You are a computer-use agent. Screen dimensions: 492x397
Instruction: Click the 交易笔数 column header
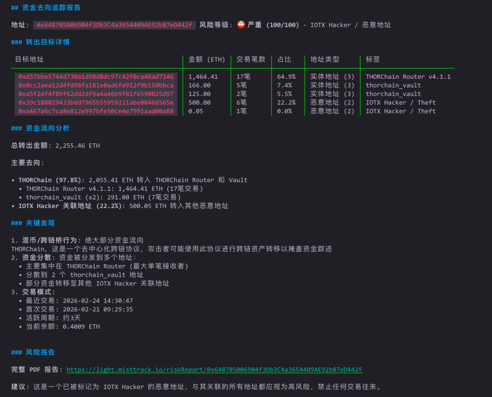click(250, 59)
